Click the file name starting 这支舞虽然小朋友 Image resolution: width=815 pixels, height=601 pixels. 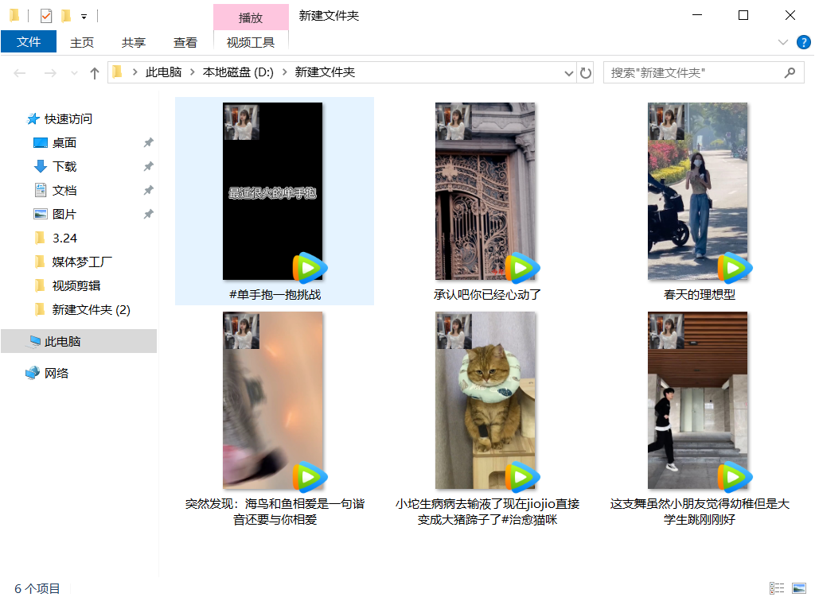pyautogui.click(x=699, y=512)
